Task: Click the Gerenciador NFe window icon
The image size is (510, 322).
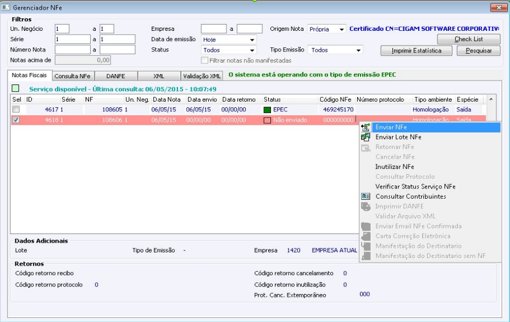Action: [6, 7]
